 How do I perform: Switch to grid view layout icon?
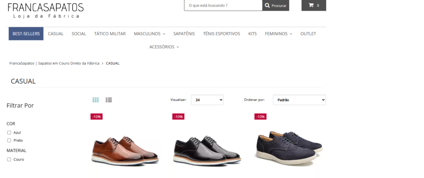tap(96, 100)
